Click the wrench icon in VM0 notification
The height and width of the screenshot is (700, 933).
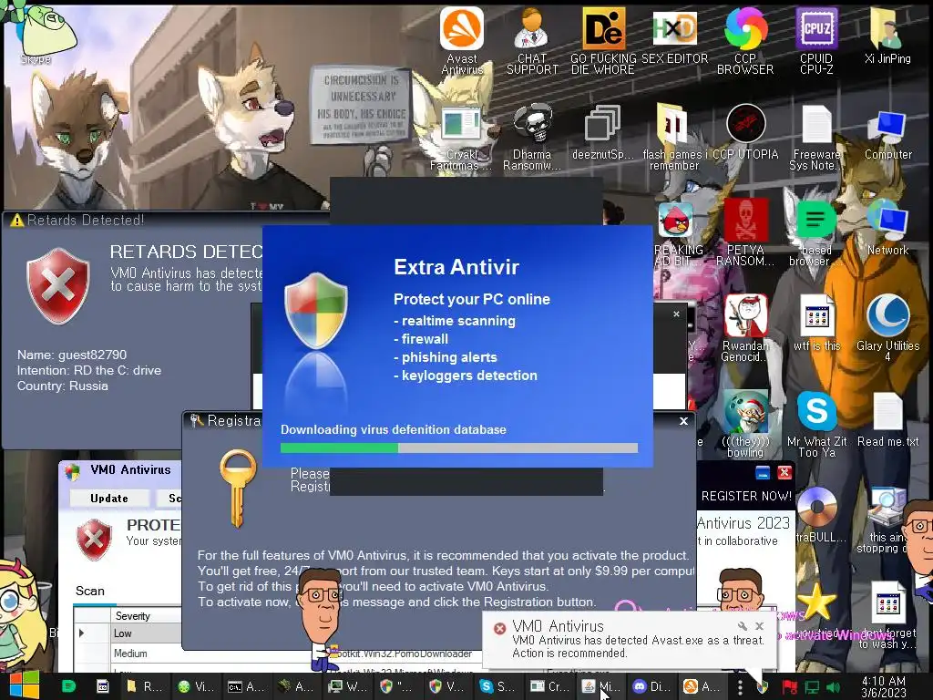tap(742, 625)
